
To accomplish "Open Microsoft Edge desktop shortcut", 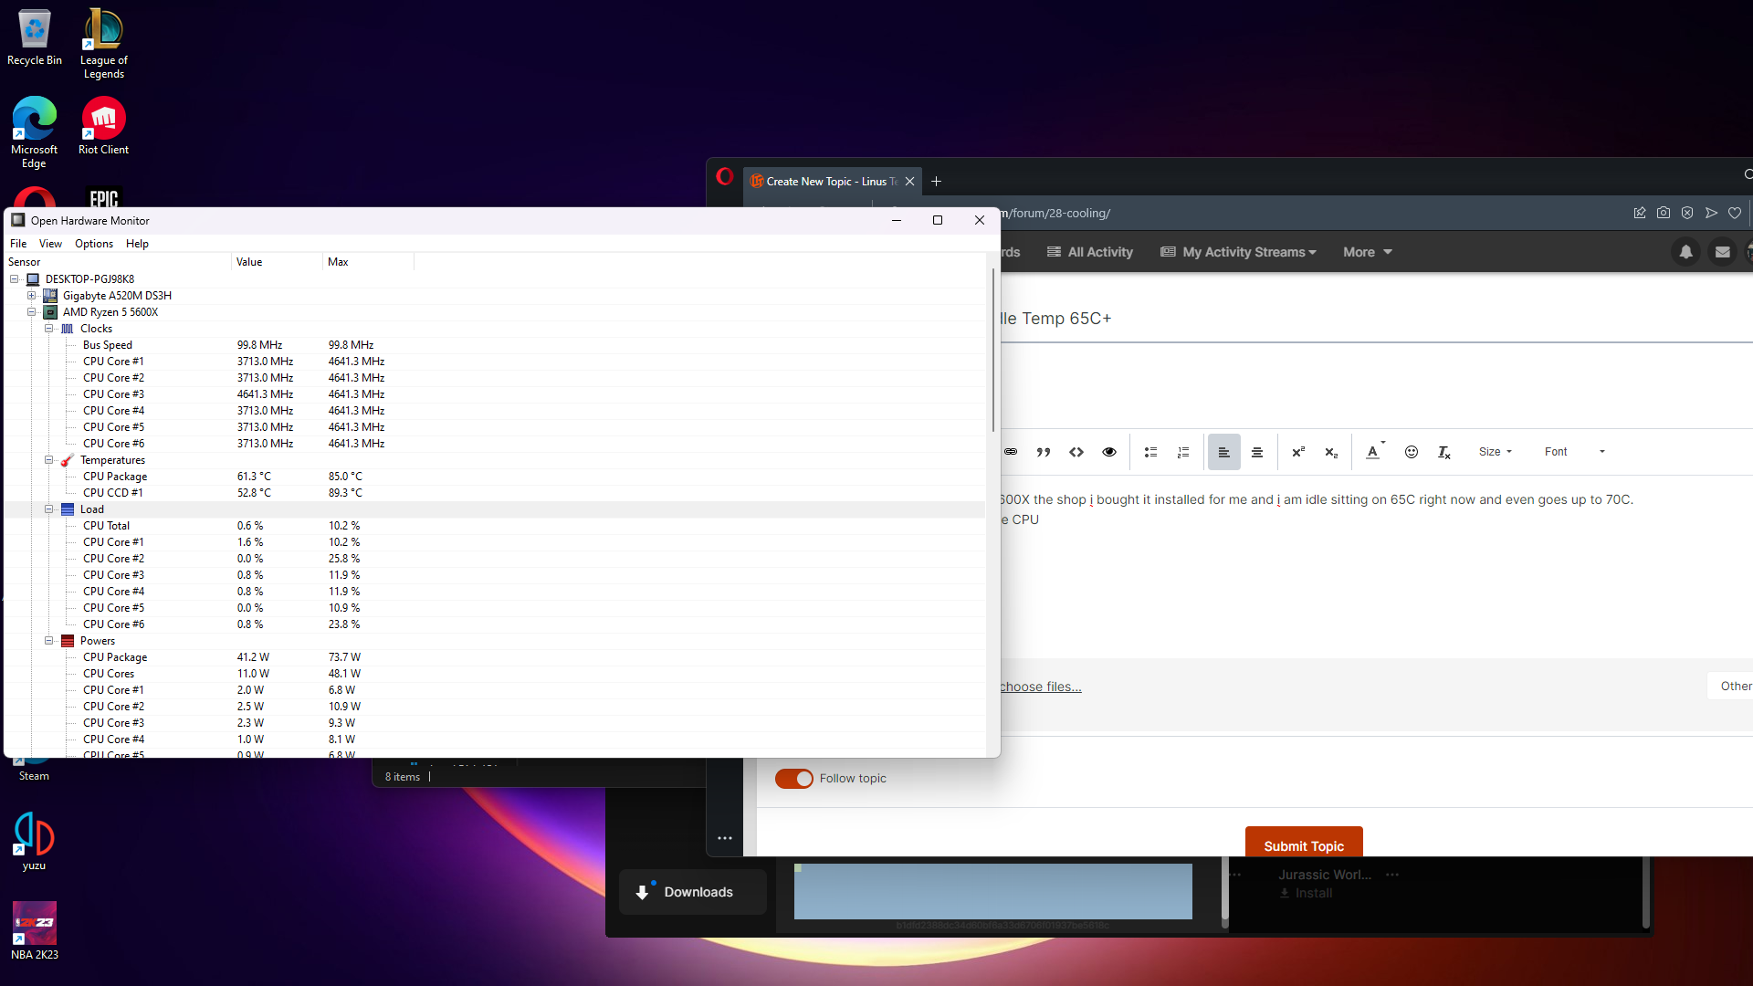I will point(34,131).
